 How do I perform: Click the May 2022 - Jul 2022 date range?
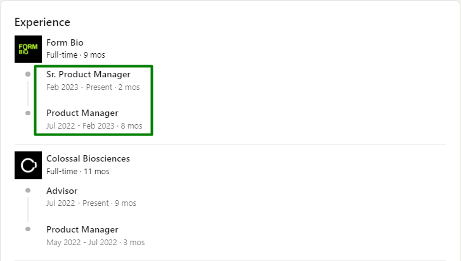[x=95, y=243]
